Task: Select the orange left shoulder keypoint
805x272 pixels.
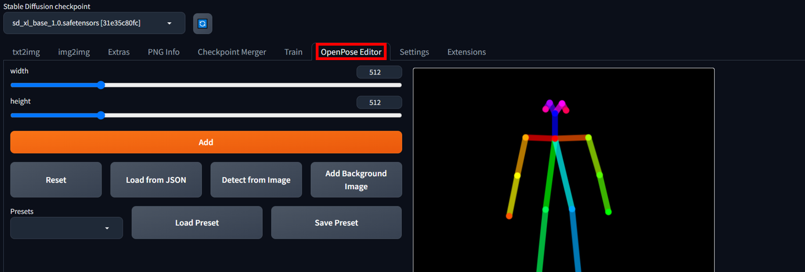Action: (x=526, y=137)
